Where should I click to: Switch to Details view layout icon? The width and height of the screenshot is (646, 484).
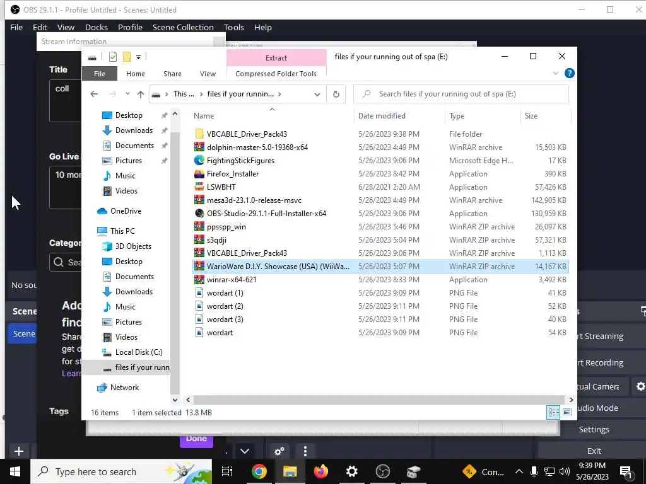(553, 412)
